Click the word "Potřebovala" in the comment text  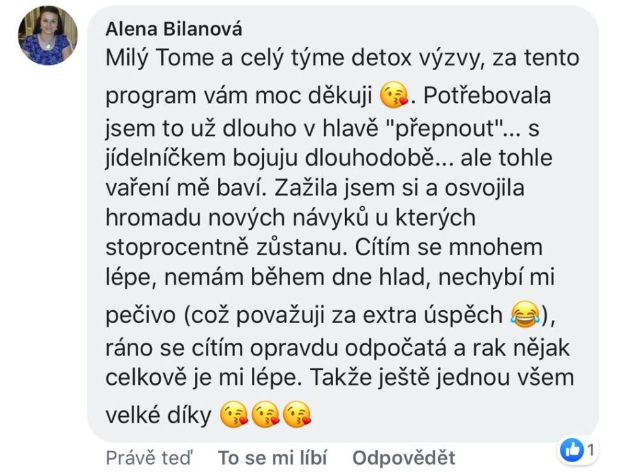(x=487, y=96)
